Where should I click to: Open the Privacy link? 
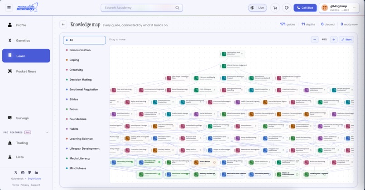click(x=24, y=185)
